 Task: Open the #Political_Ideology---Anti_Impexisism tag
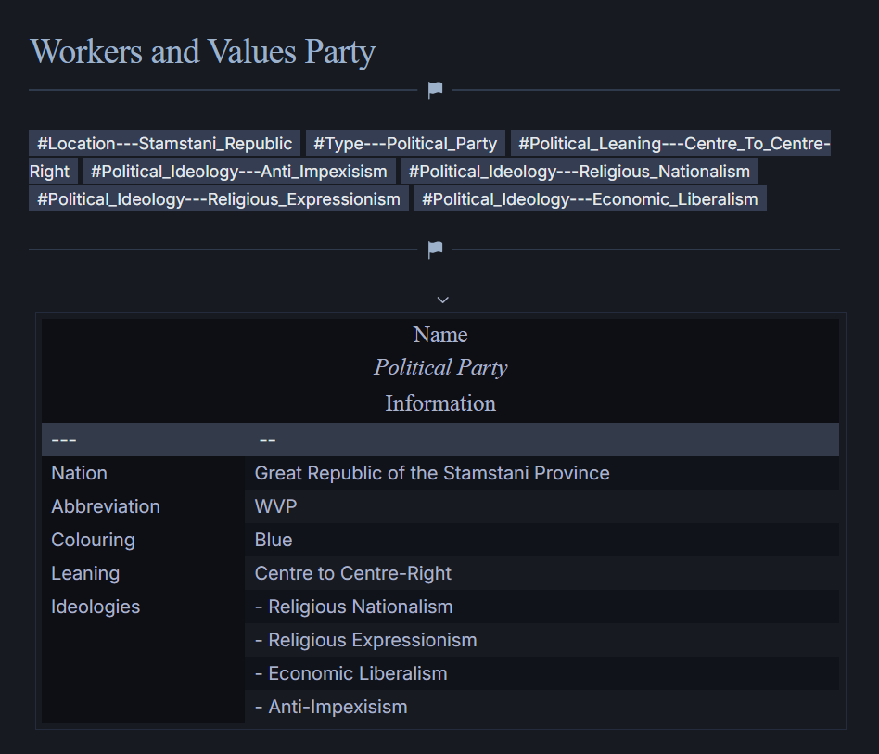[x=238, y=172]
